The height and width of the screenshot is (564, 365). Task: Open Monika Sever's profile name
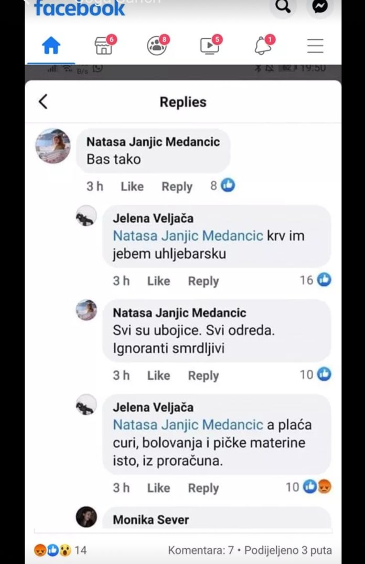coord(151,520)
